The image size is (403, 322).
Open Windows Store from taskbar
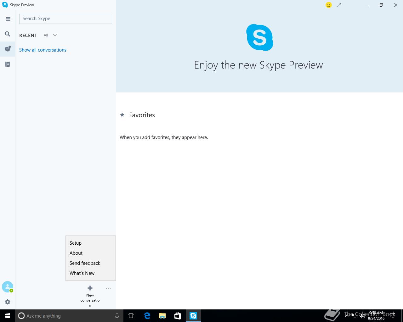(x=178, y=316)
